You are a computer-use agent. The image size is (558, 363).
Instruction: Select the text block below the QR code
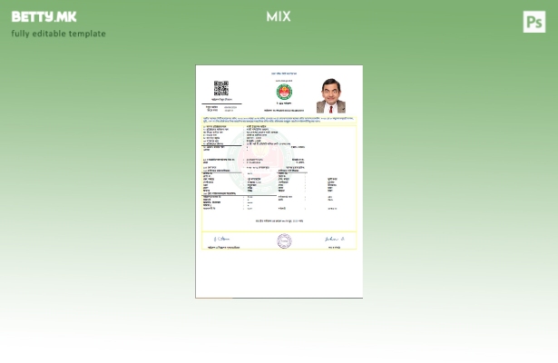[x=220, y=108]
